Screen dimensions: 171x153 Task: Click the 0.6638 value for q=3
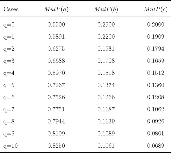[x=56, y=61]
